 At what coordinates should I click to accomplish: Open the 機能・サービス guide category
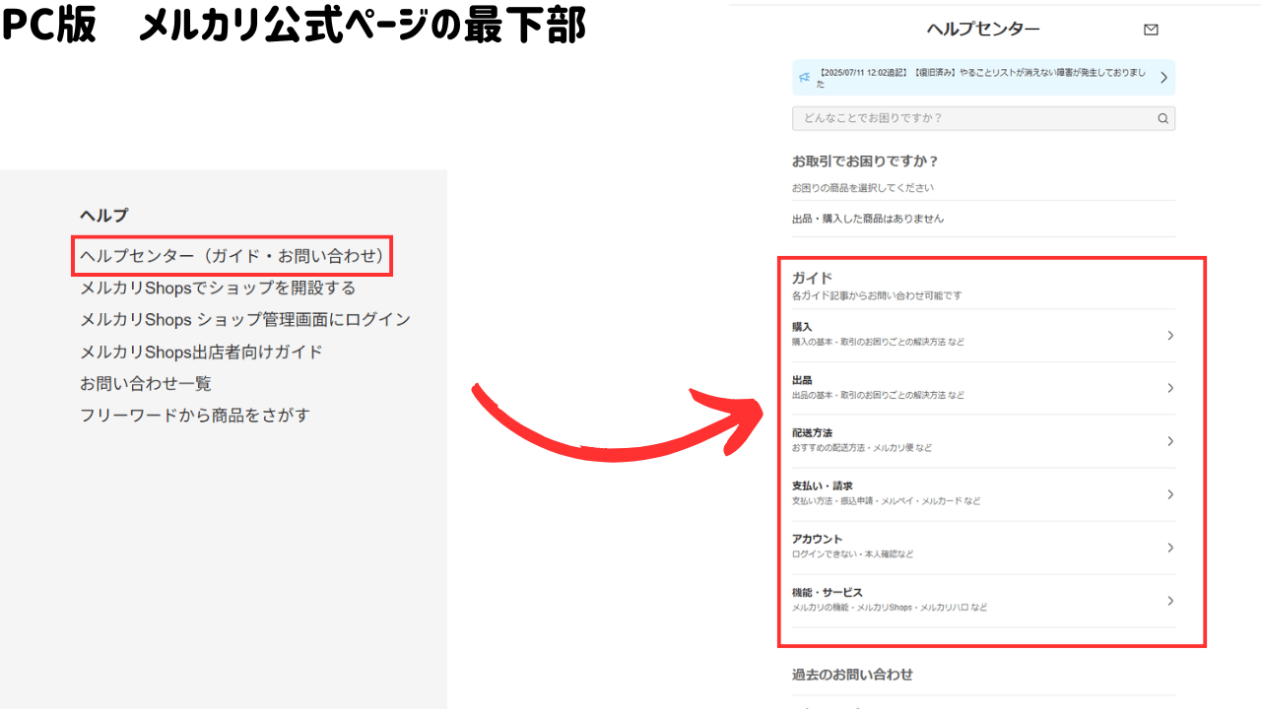point(983,601)
